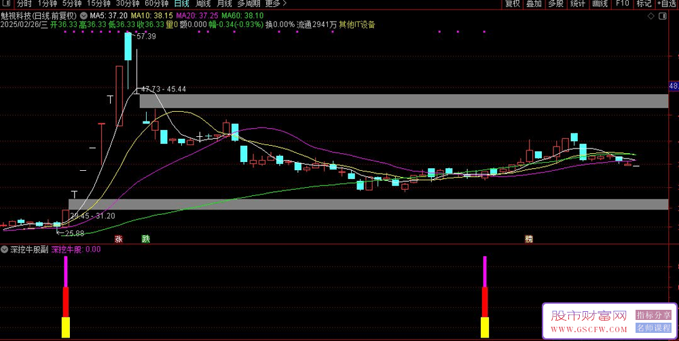The height and width of the screenshot is (341, 679).
Task: Click the 换0.00% turnover value
Action: point(280,24)
